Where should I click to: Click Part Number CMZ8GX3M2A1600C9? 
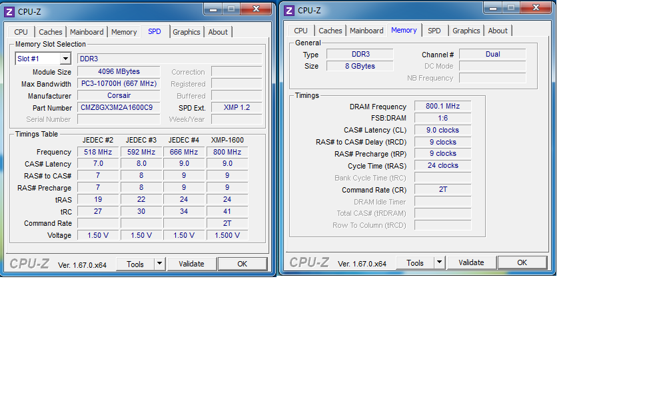pos(119,107)
